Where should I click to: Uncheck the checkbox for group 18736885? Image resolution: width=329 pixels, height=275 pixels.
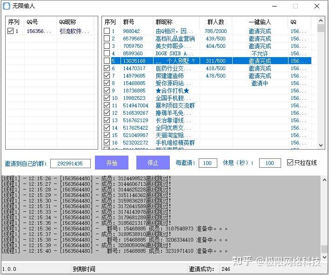tap(107, 91)
